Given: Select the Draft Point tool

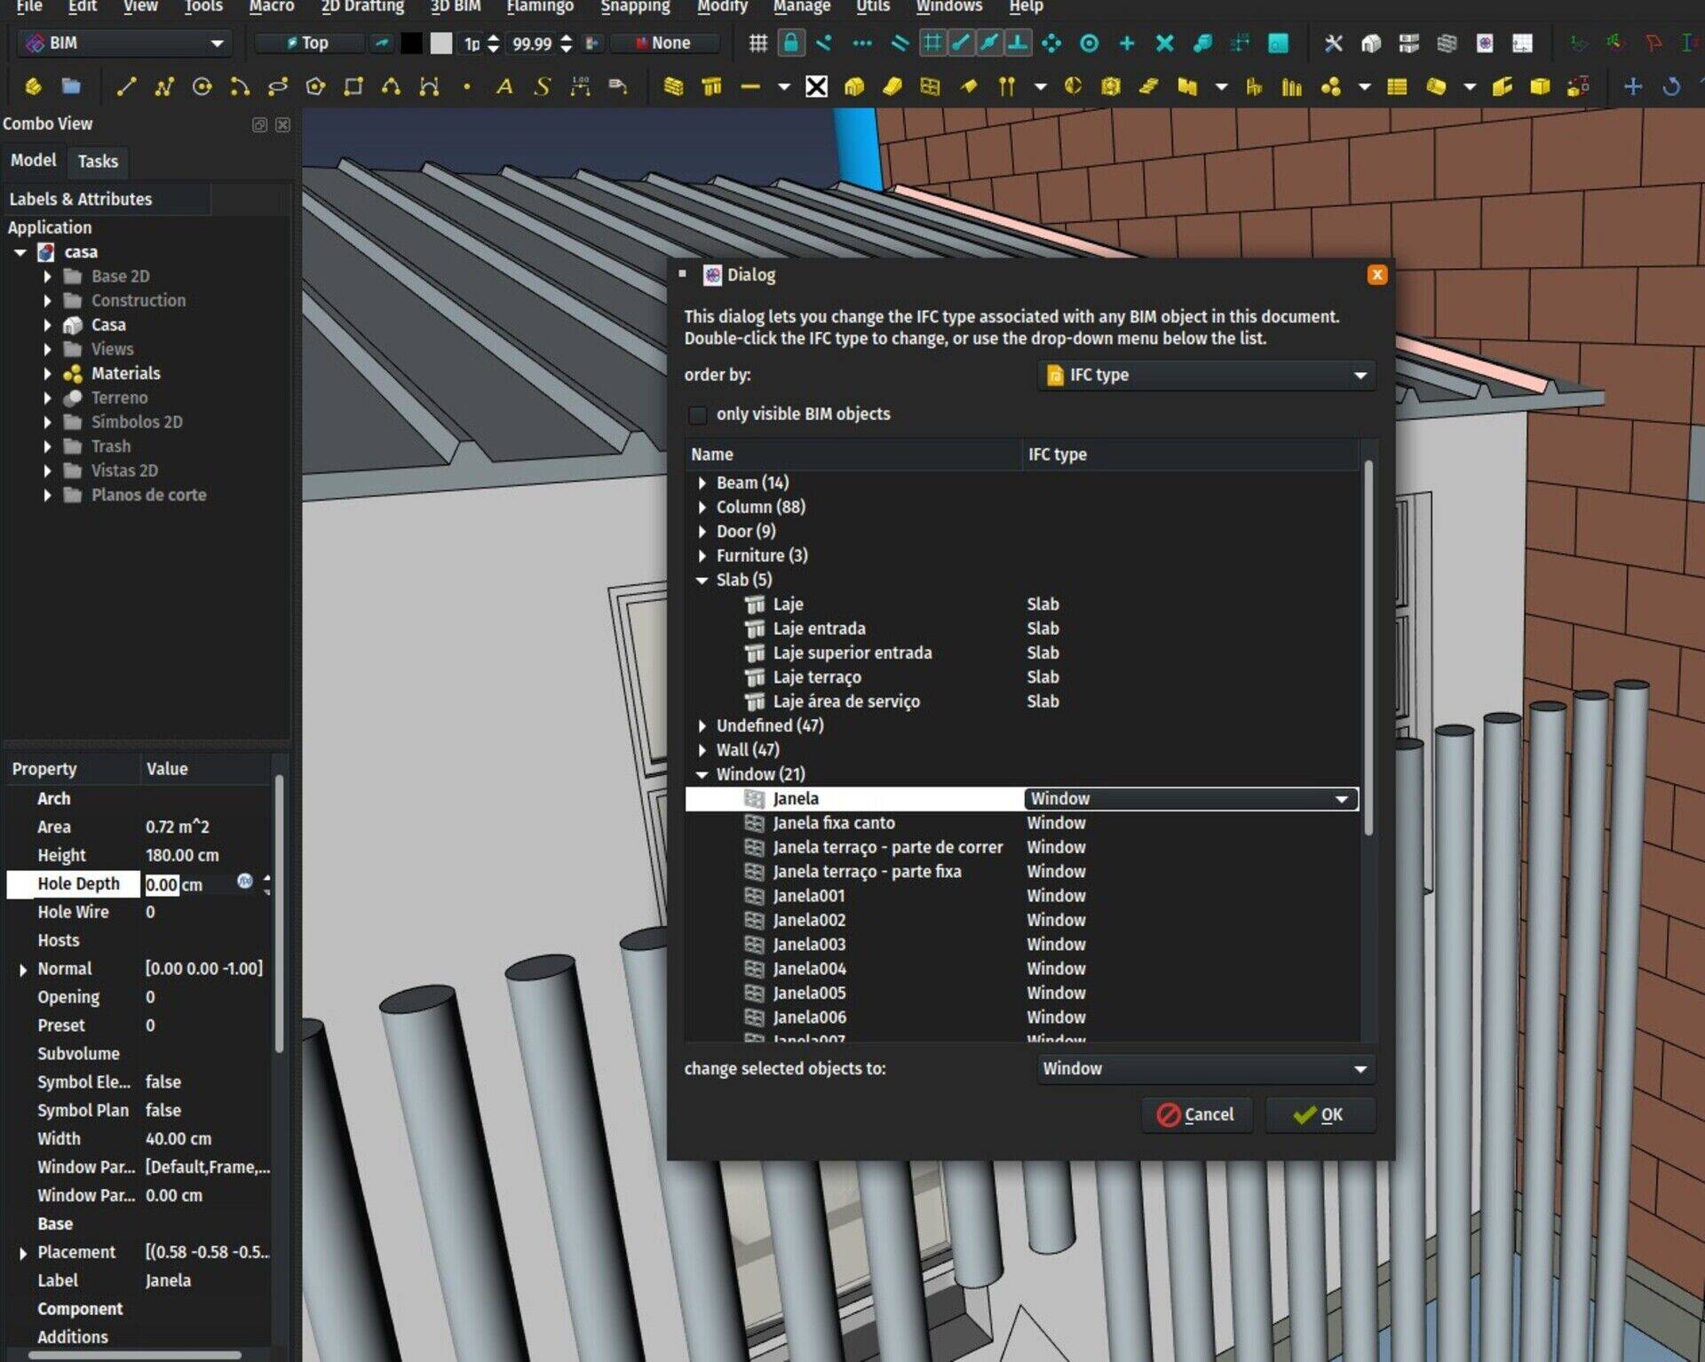Looking at the screenshot, I should [x=467, y=86].
